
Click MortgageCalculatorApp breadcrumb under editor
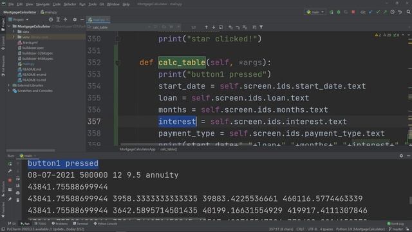[137, 150]
